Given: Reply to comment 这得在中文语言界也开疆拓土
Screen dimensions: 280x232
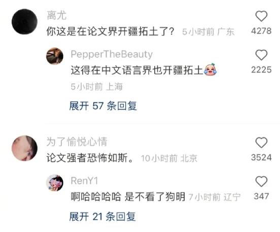Looking at the screenshot, I should [x=137, y=70].
